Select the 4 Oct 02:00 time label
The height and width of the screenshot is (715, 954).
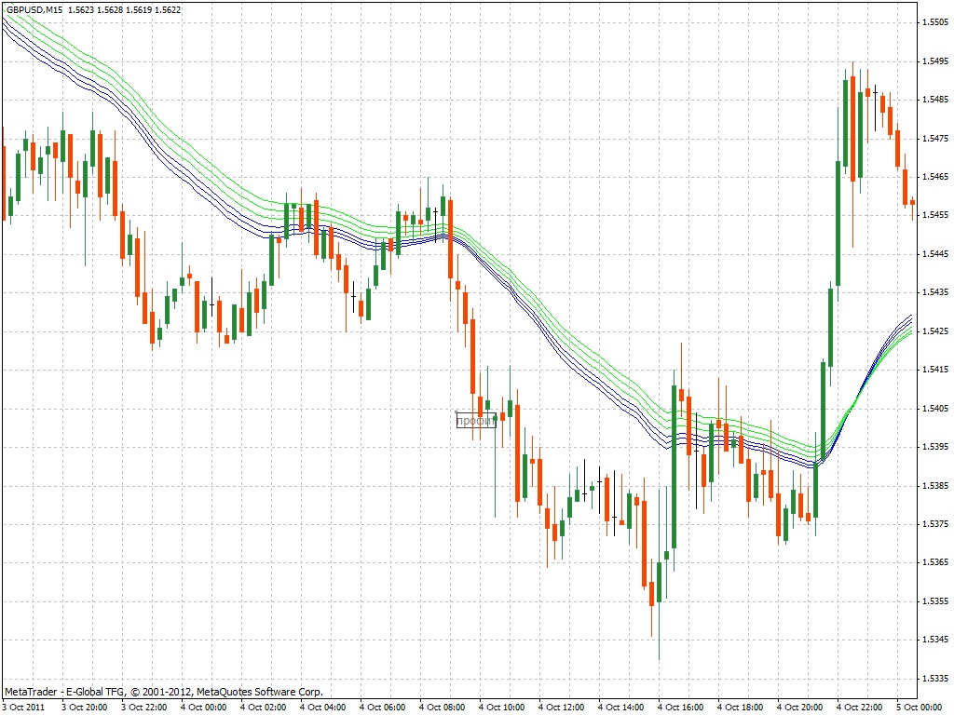click(264, 708)
